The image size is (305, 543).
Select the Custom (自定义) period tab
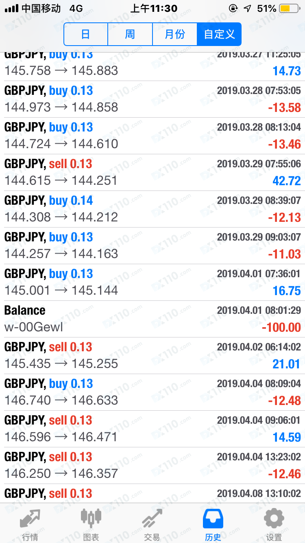219,34
